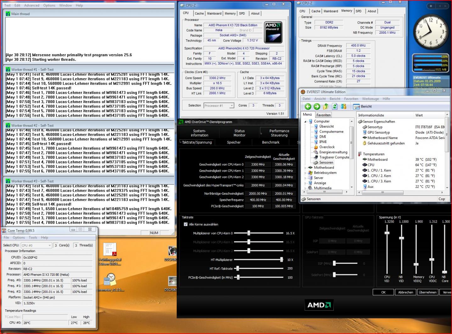Image resolution: width=452 pixels, height=334 pixels.
Task: Open the EVEREST Bericht report button
Action: [x=362, y=107]
